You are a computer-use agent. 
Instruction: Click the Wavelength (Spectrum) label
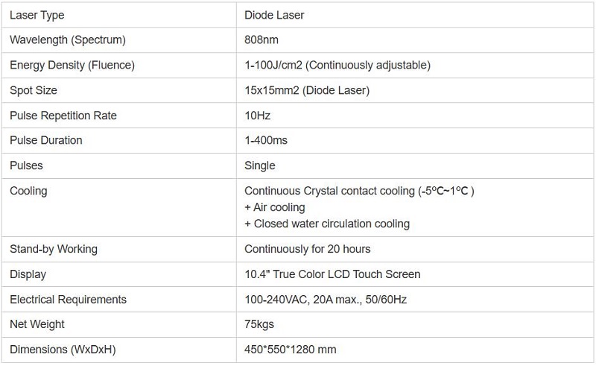68,40
